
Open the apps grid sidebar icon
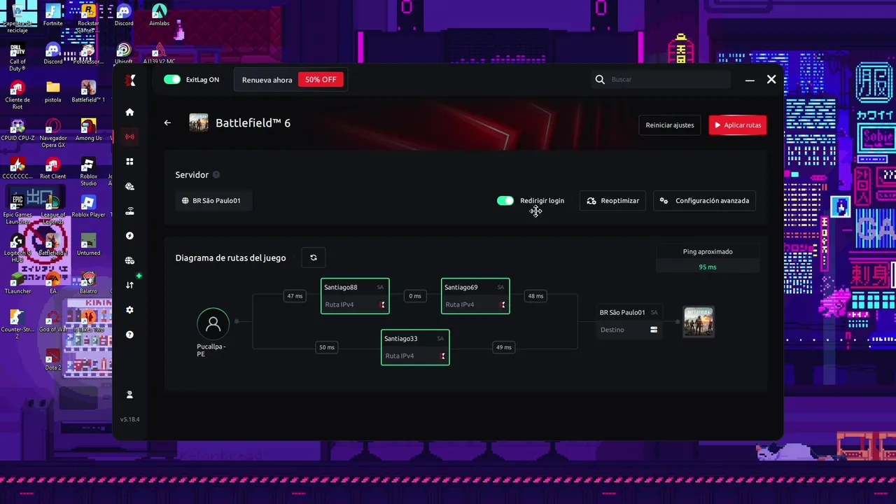129,162
